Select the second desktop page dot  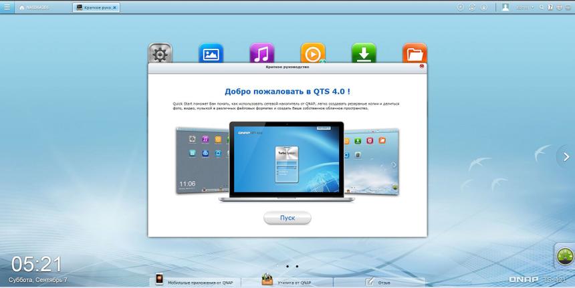287,267
